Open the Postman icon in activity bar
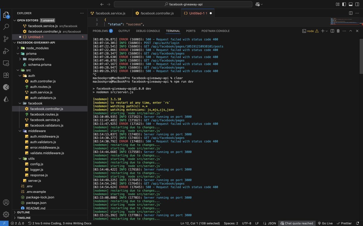Screen dimensions: 363x226 pos(6,87)
